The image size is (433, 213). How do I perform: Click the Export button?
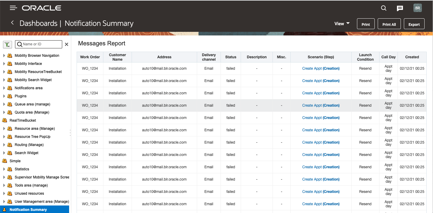tap(414, 24)
